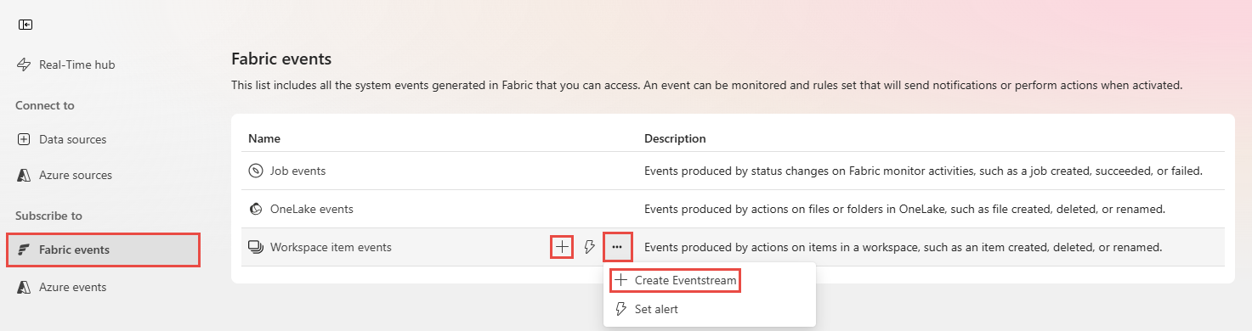This screenshot has height=331, width=1252.
Task: Open Real-Time hub
Action: coord(65,65)
